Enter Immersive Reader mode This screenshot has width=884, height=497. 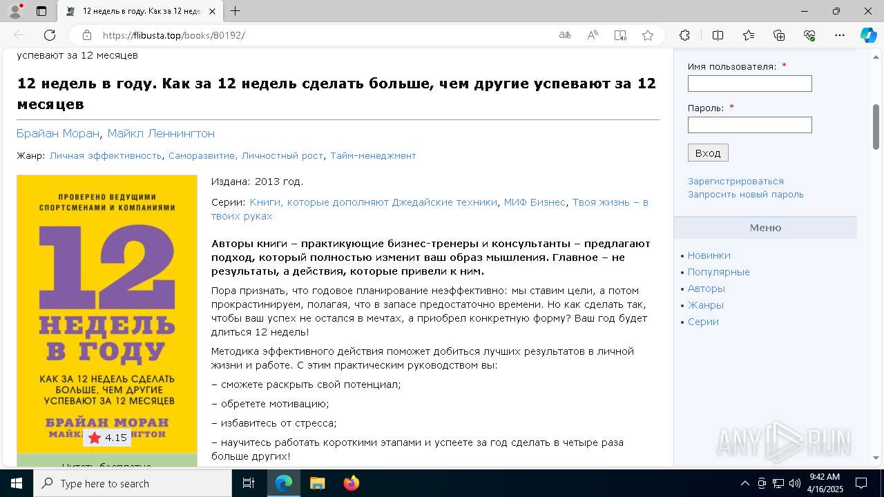click(620, 35)
